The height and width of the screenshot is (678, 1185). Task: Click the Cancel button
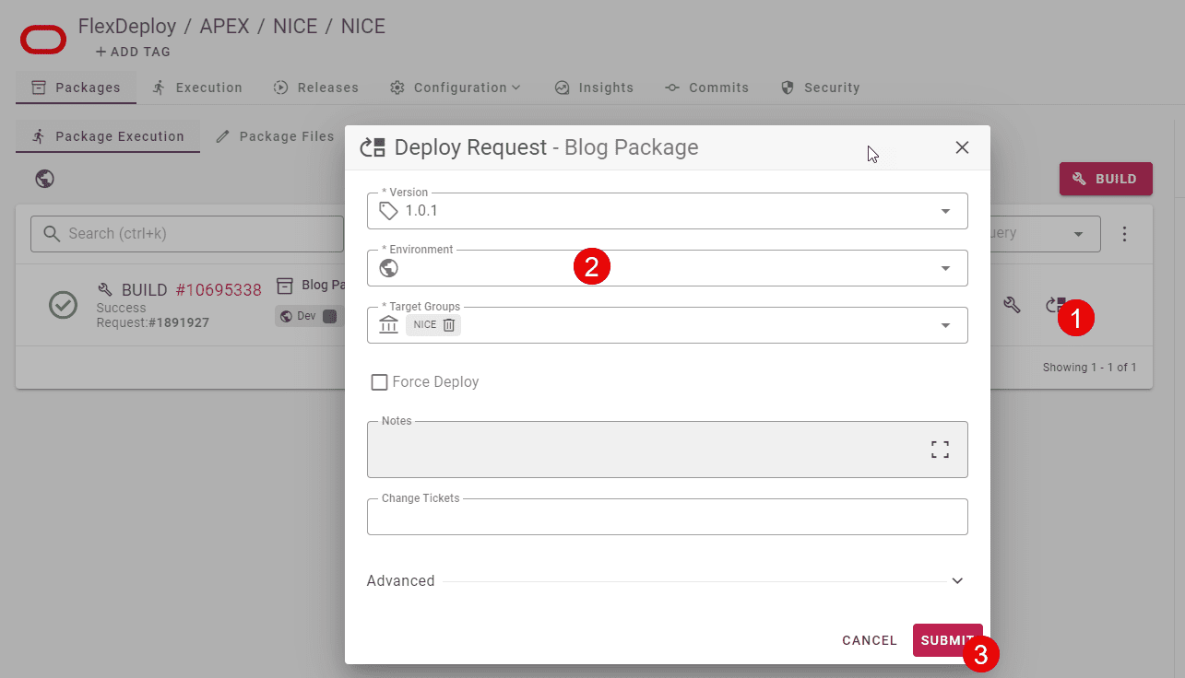[x=869, y=640]
